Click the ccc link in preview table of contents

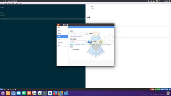[93, 8]
